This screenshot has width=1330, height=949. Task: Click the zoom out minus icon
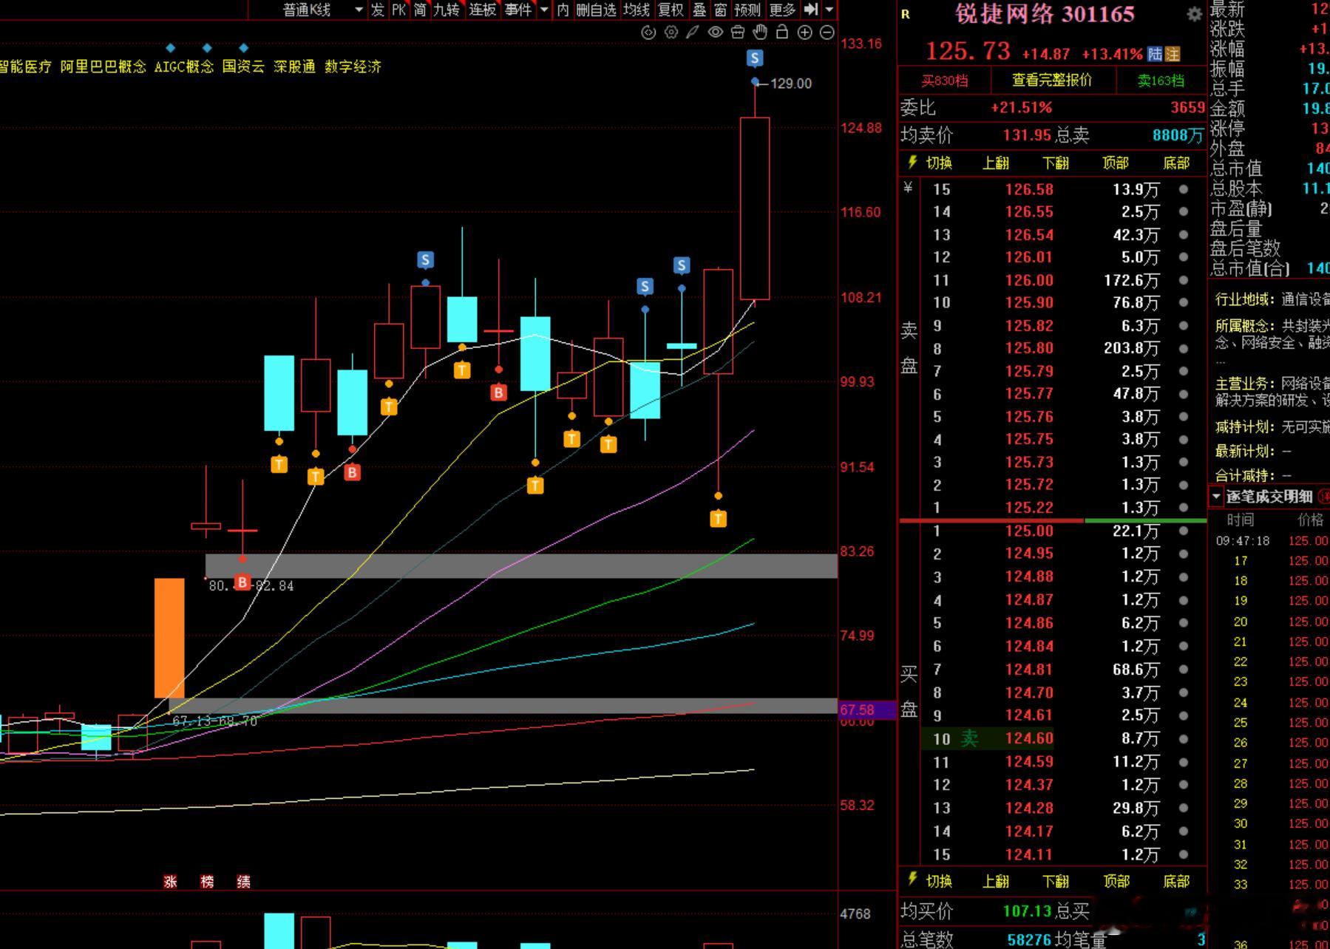(x=827, y=32)
